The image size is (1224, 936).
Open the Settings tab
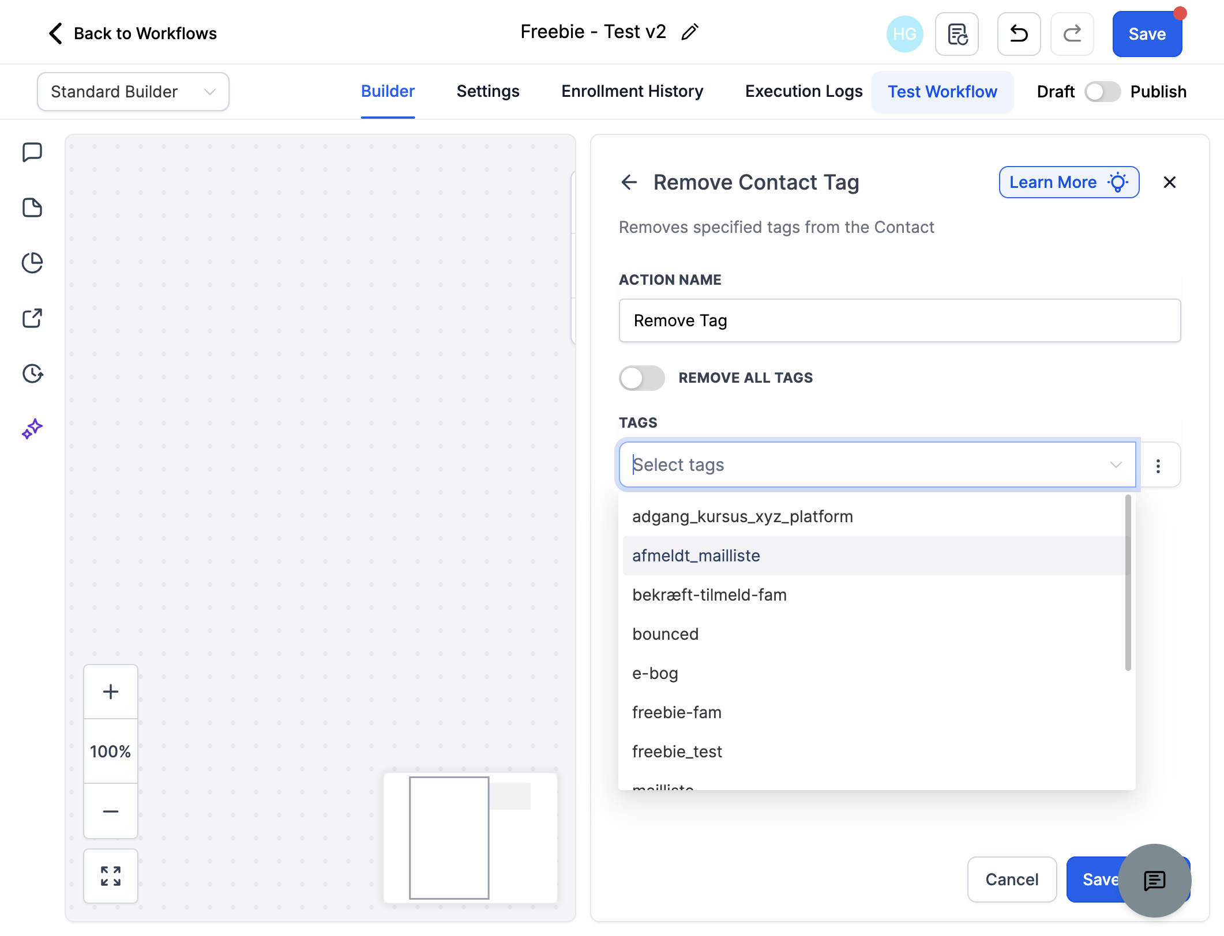(x=488, y=92)
